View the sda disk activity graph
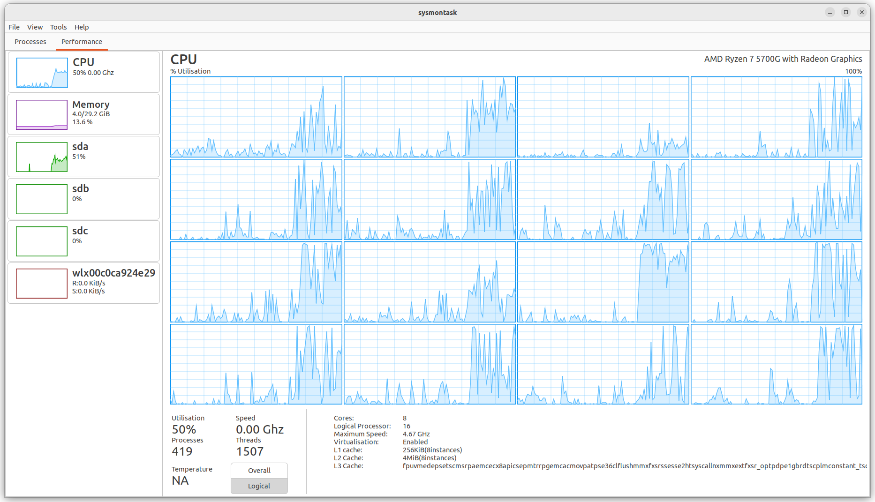The image size is (875, 502). (x=83, y=156)
